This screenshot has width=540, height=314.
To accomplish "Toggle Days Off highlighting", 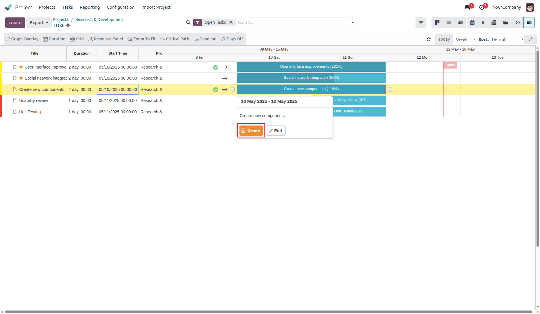I will [x=232, y=39].
